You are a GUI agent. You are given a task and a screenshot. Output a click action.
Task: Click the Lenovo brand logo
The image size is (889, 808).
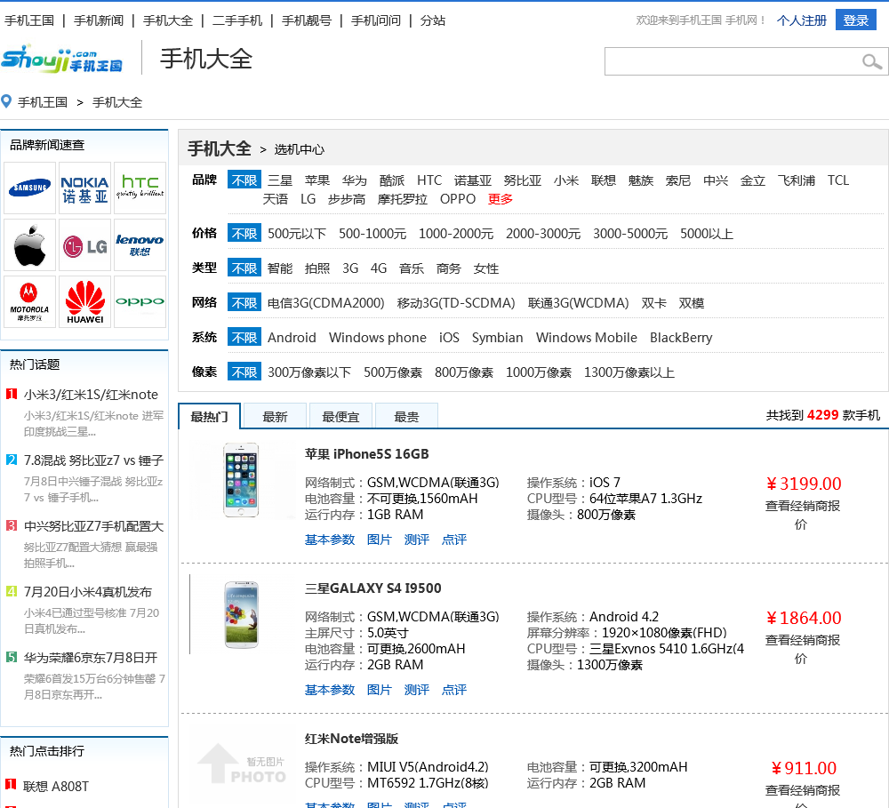pos(140,245)
